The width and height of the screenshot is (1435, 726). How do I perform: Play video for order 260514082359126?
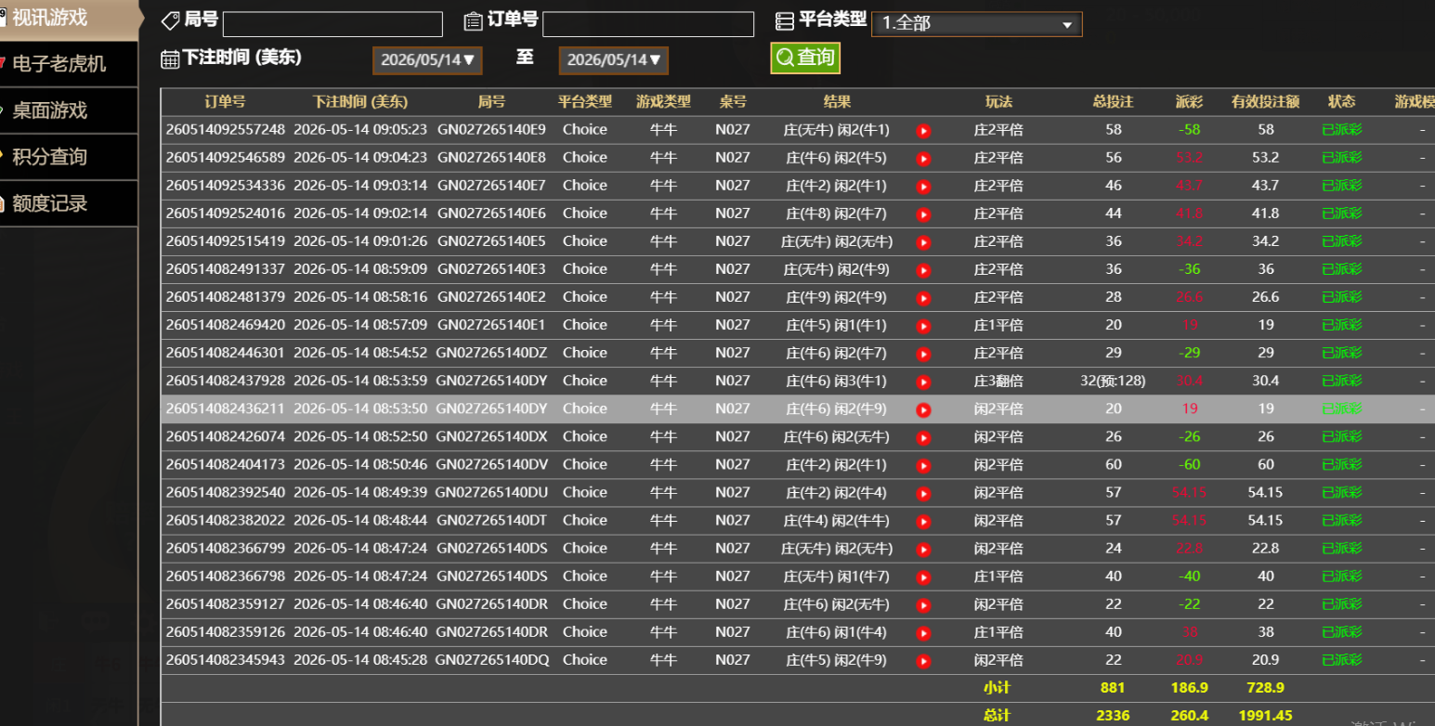[923, 633]
